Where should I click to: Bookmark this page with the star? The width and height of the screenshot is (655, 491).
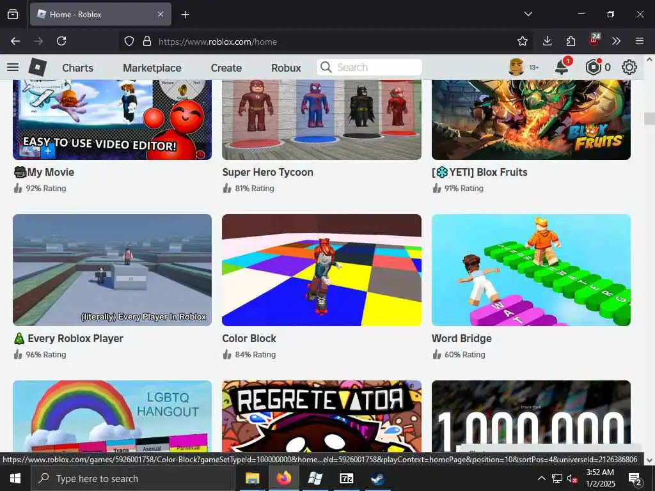click(522, 41)
